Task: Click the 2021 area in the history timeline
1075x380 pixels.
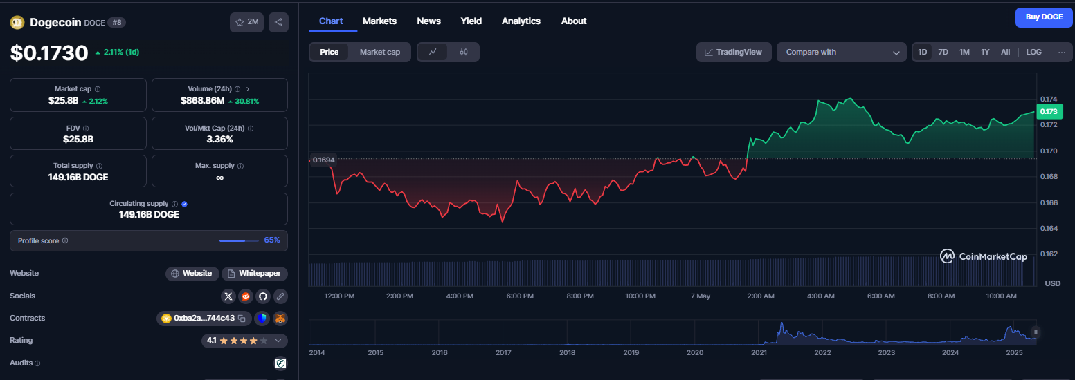Action: (759, 352)
